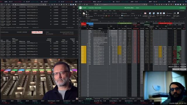Click the Delete cells icon
The width and height of the screenshot is (187, 105).
click(161, 13)
